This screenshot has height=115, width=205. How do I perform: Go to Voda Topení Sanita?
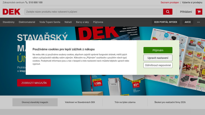pos(50,22)
